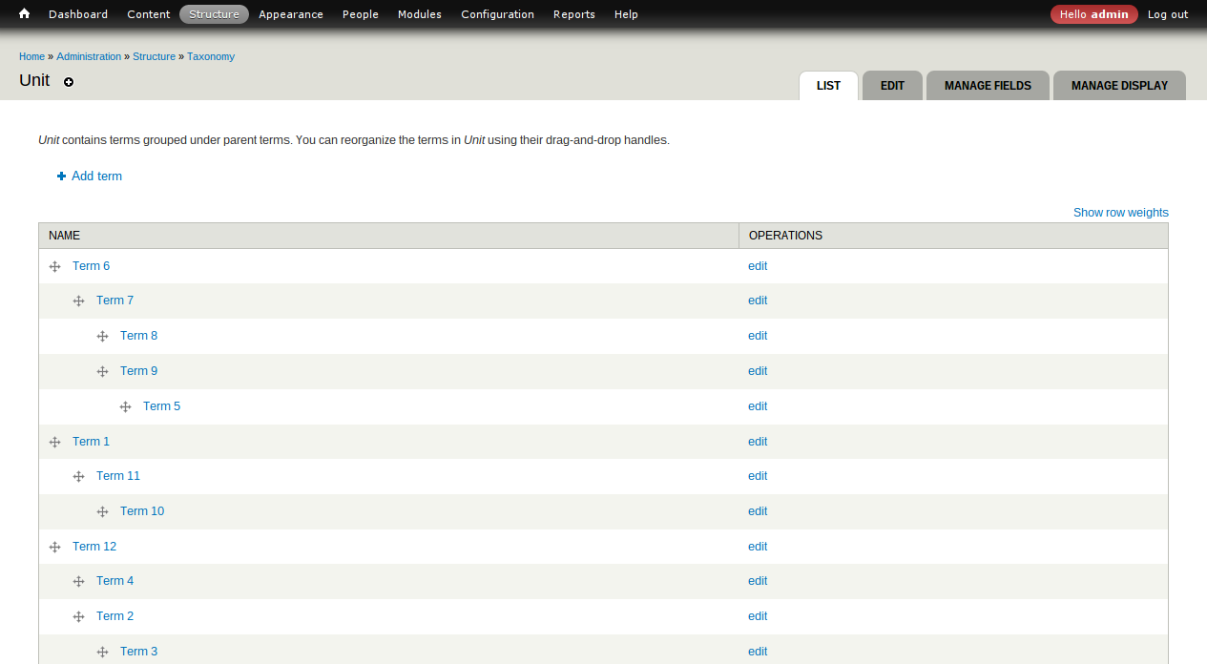
Task: Switch to the Manage Display tab
Action: 1119,86
